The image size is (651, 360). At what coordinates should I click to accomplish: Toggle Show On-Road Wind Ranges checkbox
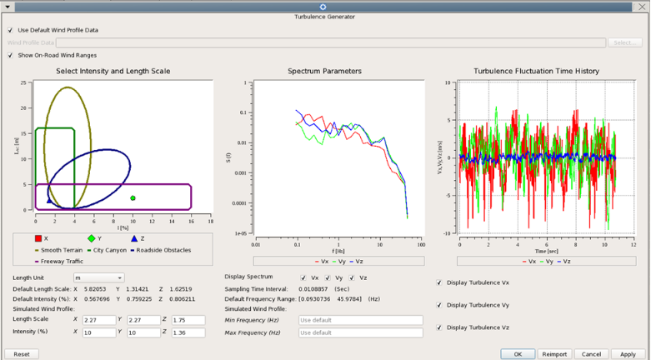[x=11, y=56]
